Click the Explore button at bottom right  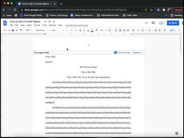click(177, 133)
